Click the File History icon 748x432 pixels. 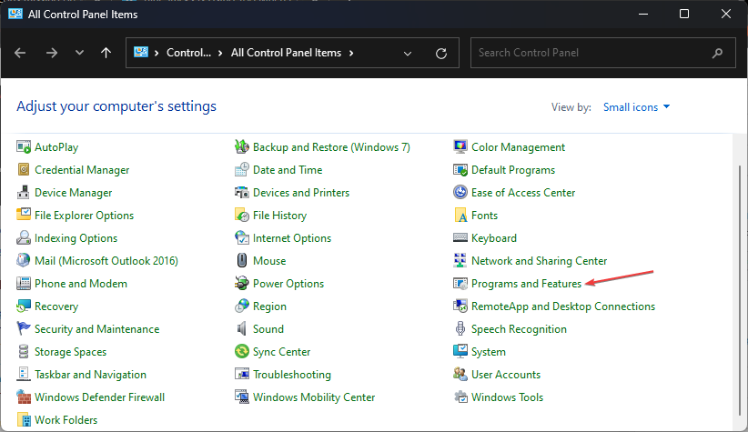click(242, 215)
